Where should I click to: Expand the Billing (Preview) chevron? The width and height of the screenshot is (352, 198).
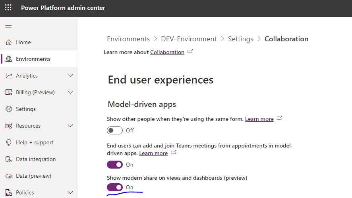click(x=70, y=92)
